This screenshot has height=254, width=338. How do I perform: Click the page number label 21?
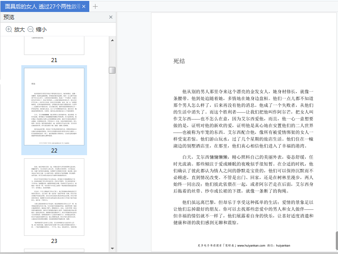click(x=54, y=60)
